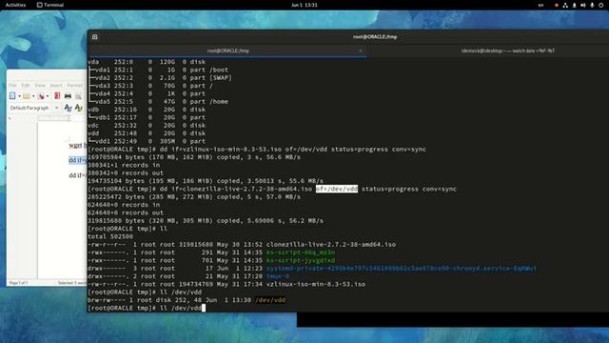Click the vda2 [SWAP] partition row

(x=160, y=78)
